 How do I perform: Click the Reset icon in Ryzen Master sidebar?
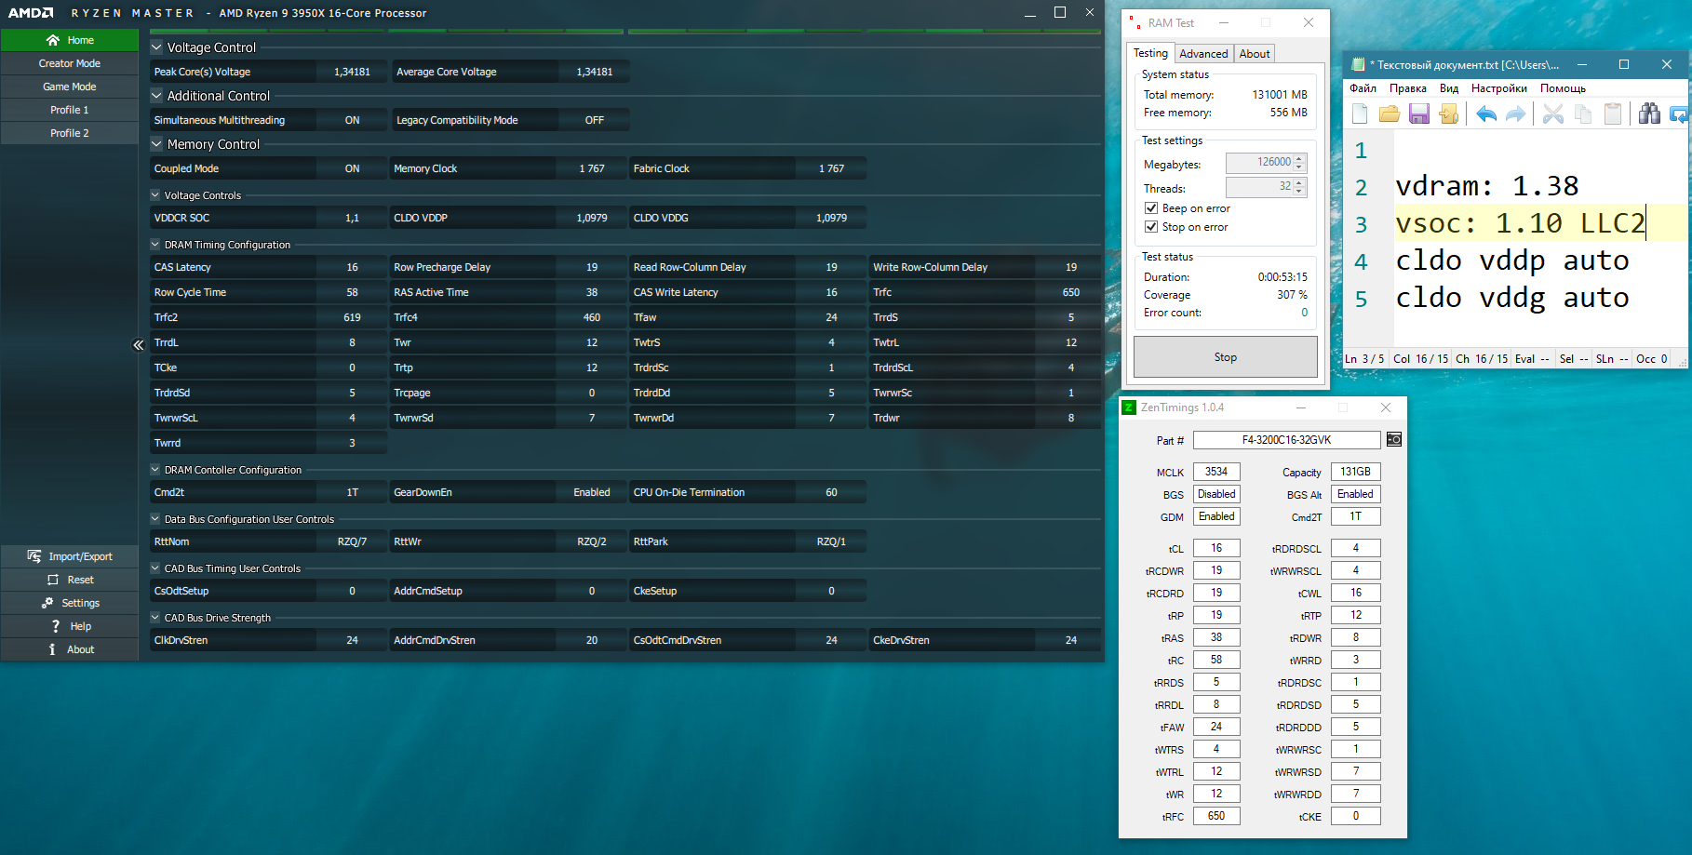pos(53,580)
